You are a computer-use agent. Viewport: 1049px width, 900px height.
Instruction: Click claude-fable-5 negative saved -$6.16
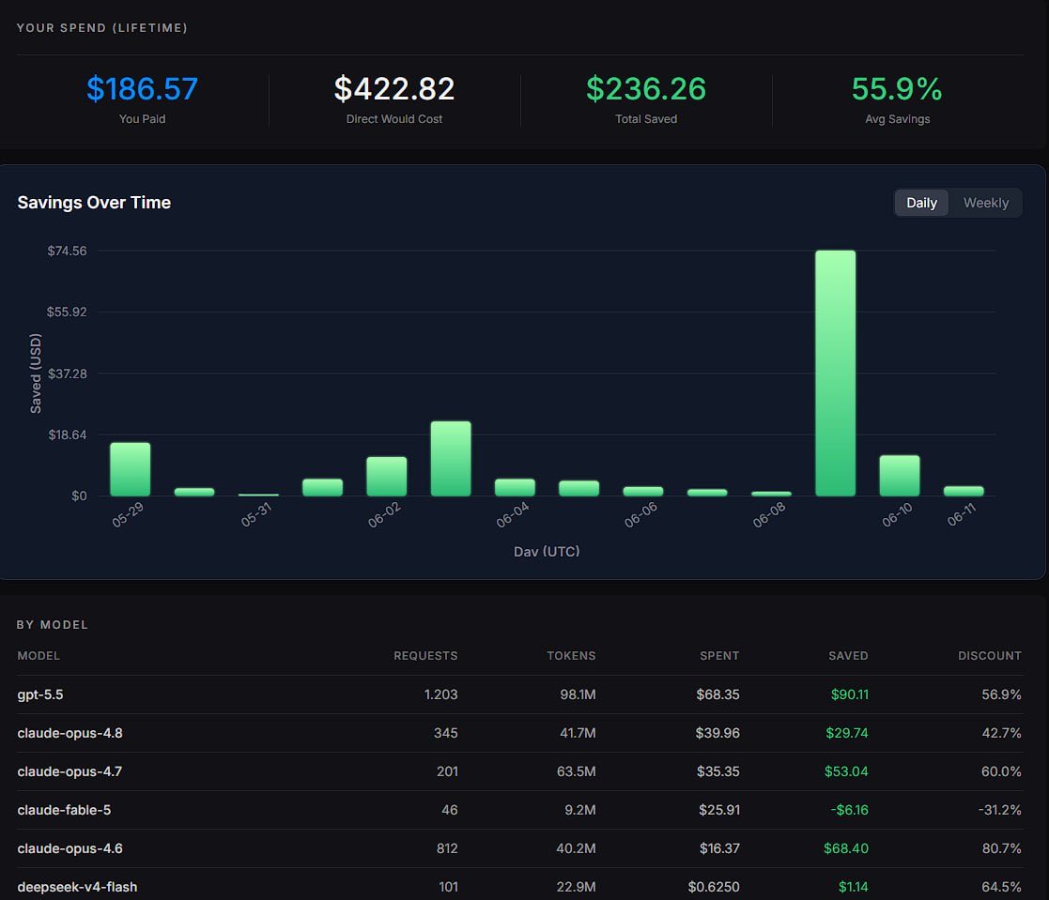point(850,810)
